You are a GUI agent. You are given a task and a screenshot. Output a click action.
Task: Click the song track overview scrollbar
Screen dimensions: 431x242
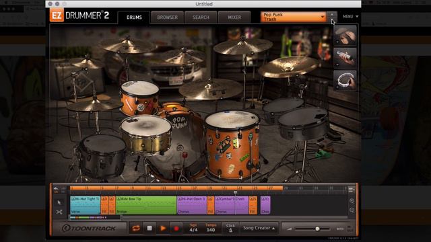click(95, 218)
